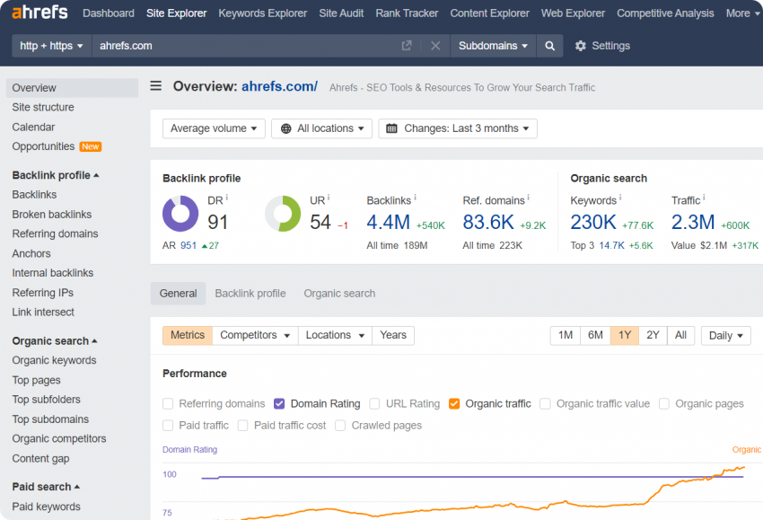763x520 pixels.
Task: Enable Organic traffic value checkbox
Action: click(545, 403)
